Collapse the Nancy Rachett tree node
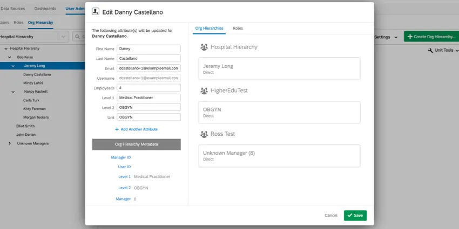 [x=13, y=92]
